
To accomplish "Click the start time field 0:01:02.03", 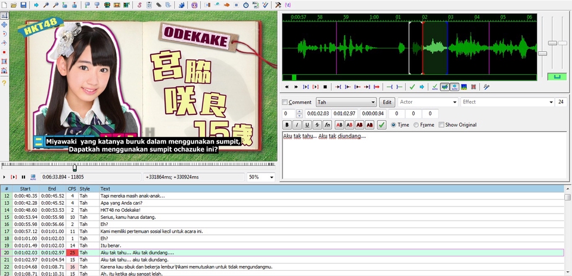I will click(x=318, y=114).
